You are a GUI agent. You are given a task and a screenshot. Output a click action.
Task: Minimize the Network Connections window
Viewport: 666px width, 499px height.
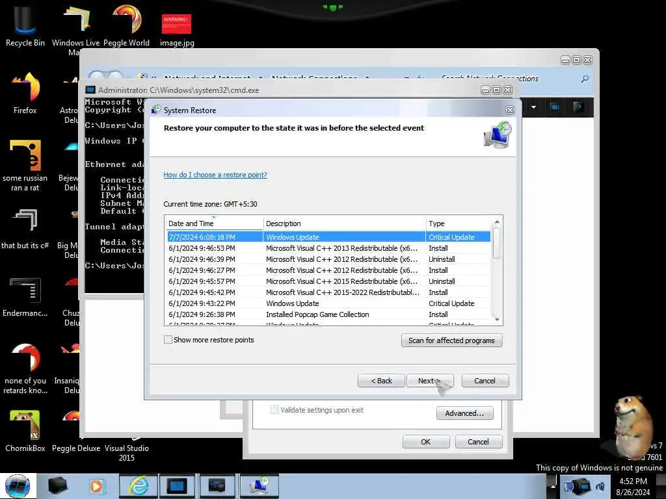tap(565, 60)
